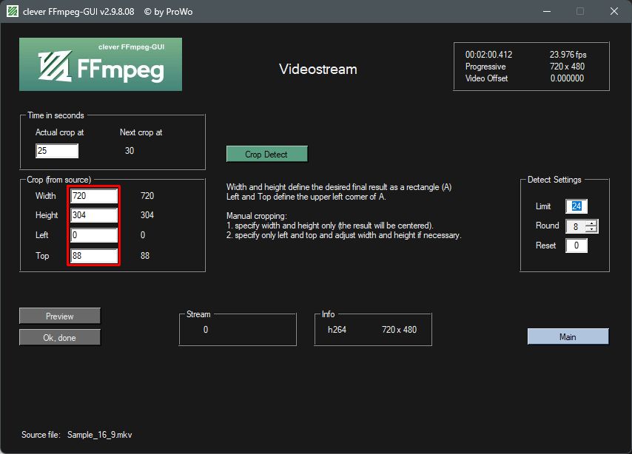Screen dimensions: 632x454
Task: Click the Next crop at value 30
Action: point(130,151)
